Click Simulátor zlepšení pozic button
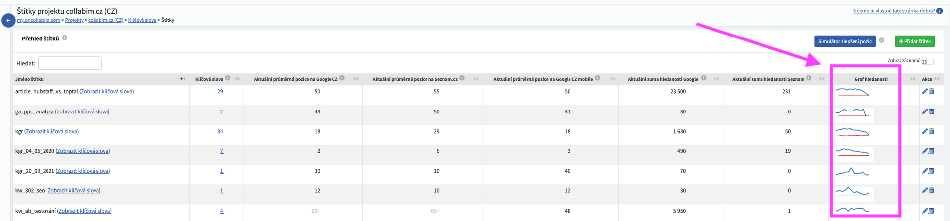Image resolution: width=950 pixels, height=221 pixels. [845, 41]
